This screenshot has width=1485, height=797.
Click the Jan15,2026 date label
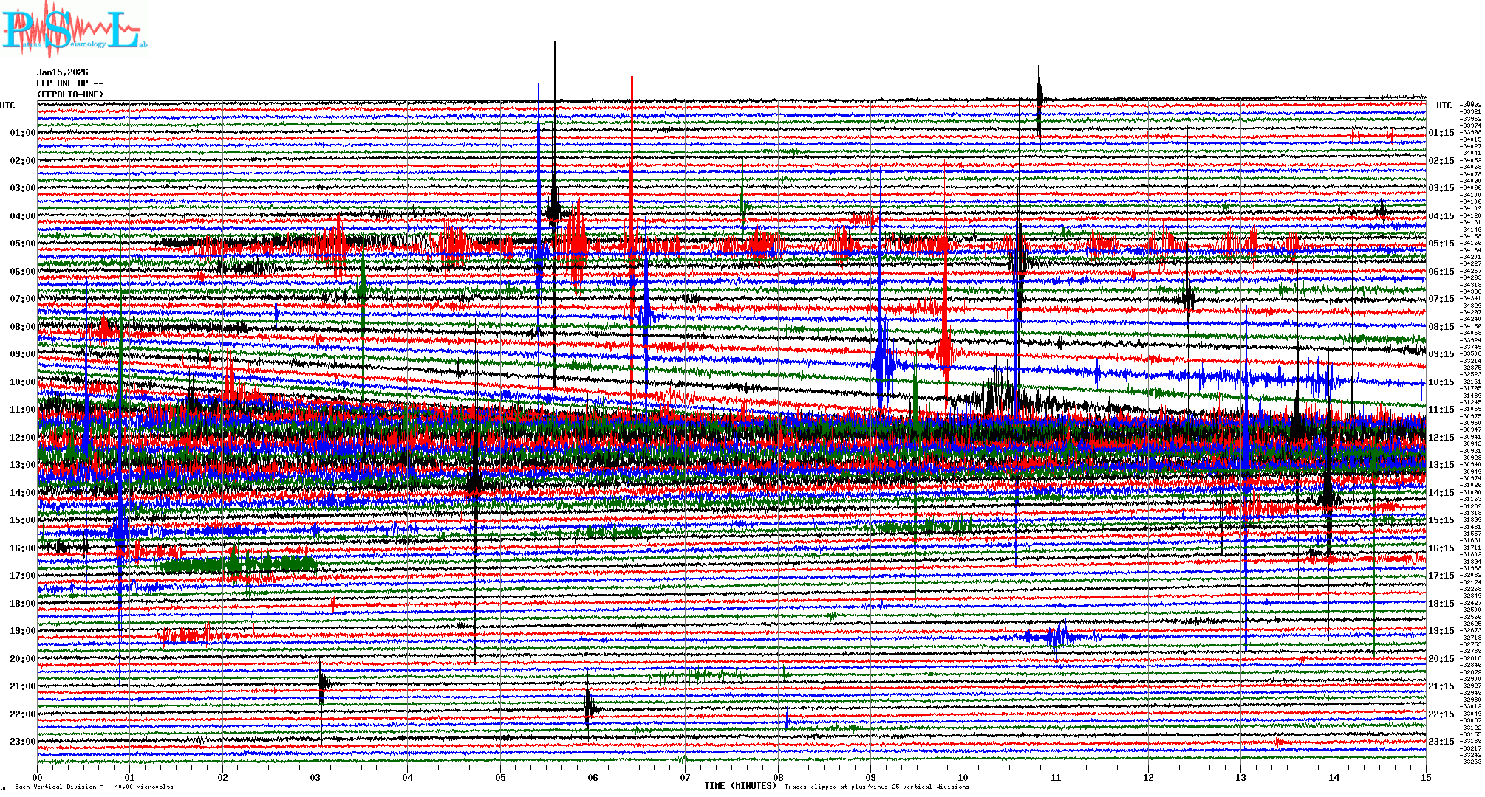[x=62, y=72]
